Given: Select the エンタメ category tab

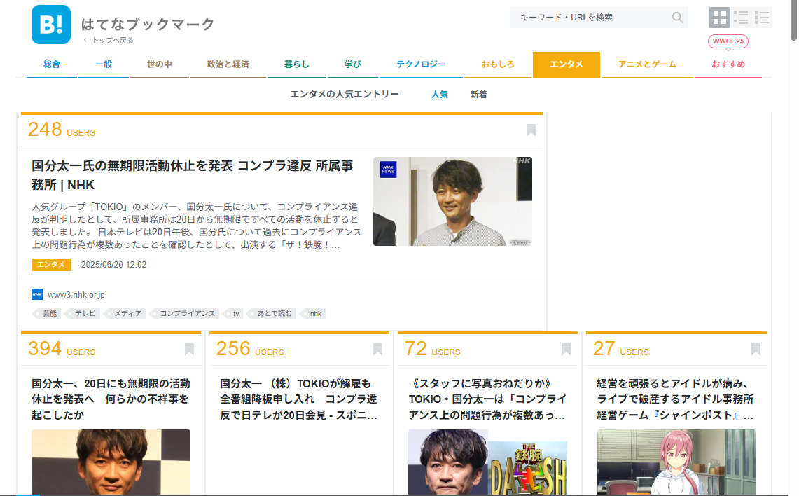Looking at the screenshot, I should pyautogui.click(x=566, y=64).
